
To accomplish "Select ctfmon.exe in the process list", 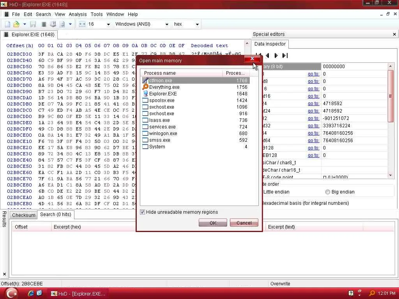I will coord(195,80).
